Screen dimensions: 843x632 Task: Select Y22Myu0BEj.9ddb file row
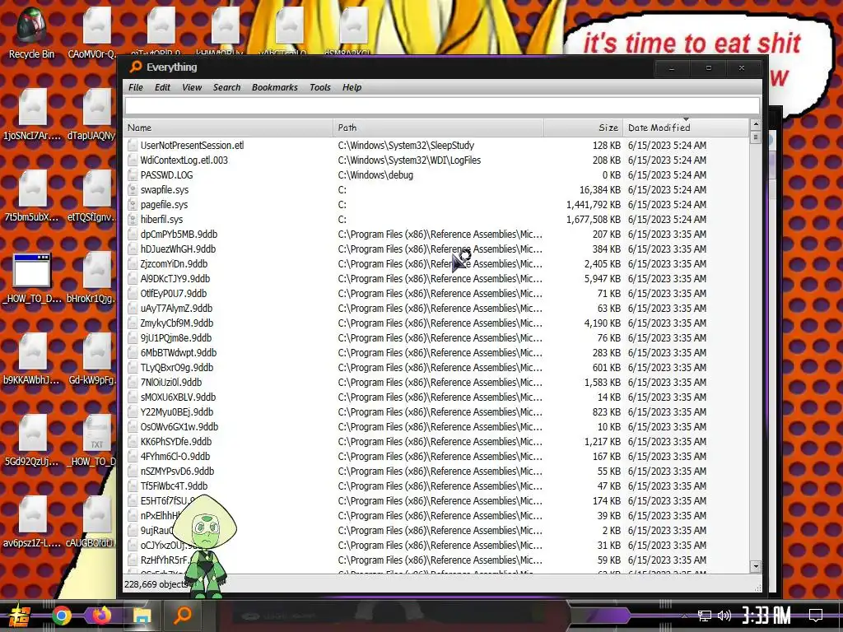436,412
